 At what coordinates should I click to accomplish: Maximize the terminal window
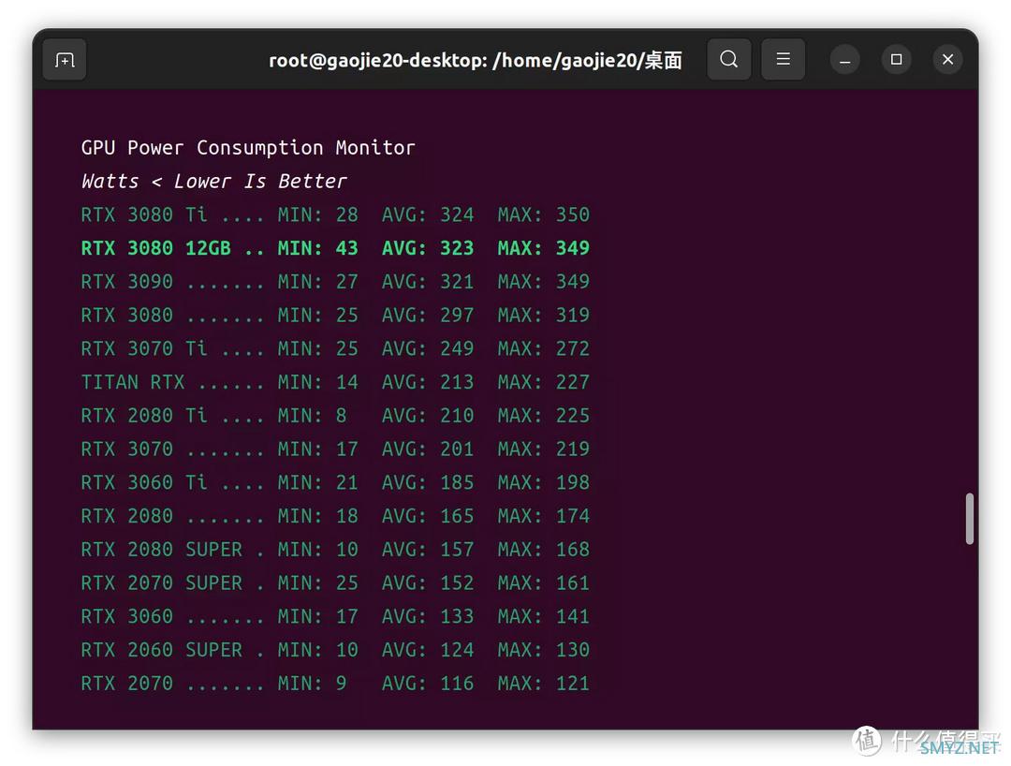point(896,60)
